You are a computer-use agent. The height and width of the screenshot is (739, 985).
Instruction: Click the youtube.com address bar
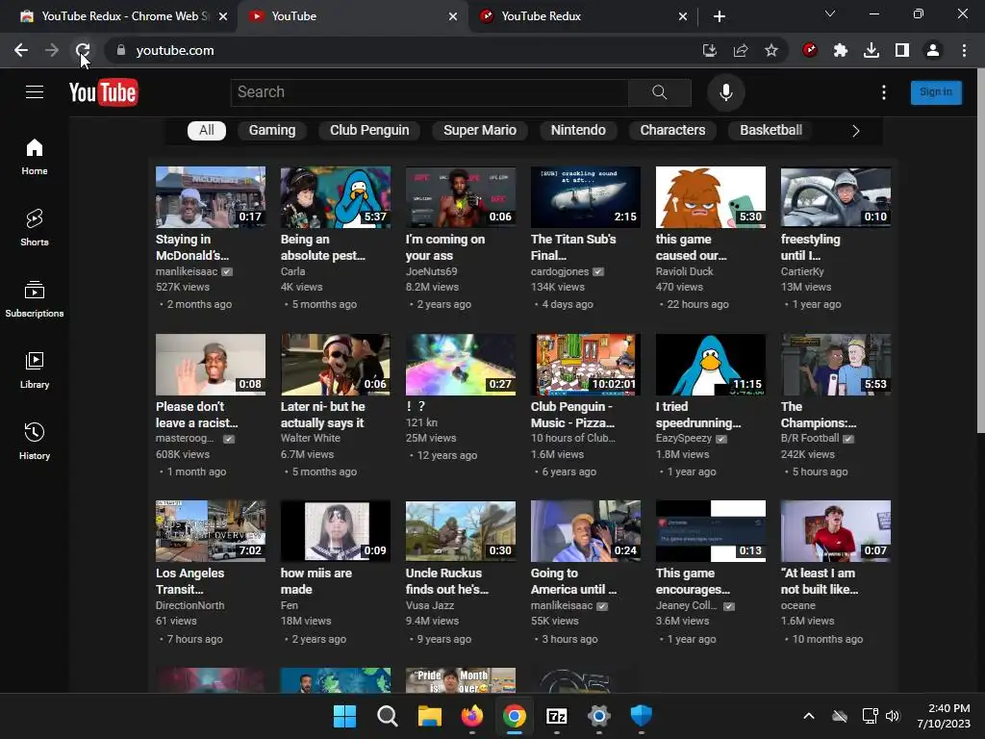[x=402, y=50]
